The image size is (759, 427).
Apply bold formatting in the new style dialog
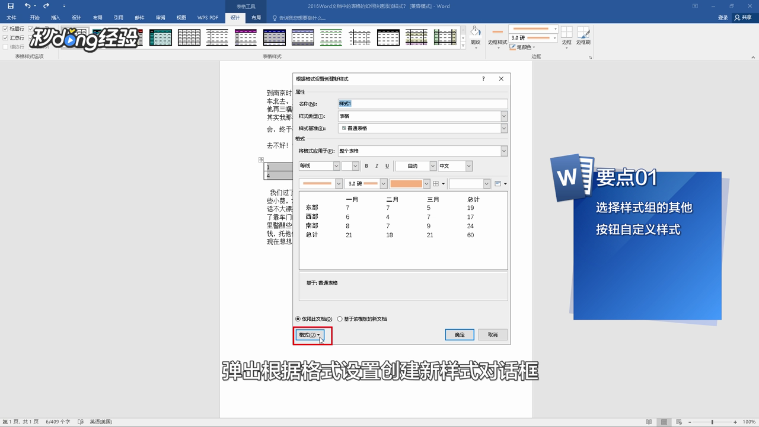point(366,166)
